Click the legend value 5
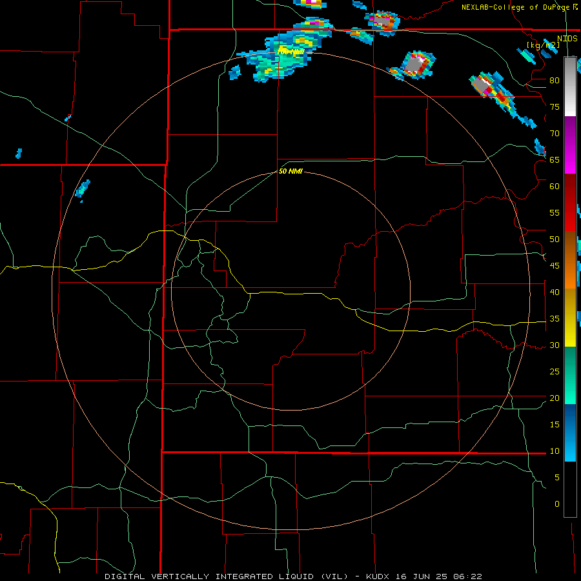 (556, 478)
